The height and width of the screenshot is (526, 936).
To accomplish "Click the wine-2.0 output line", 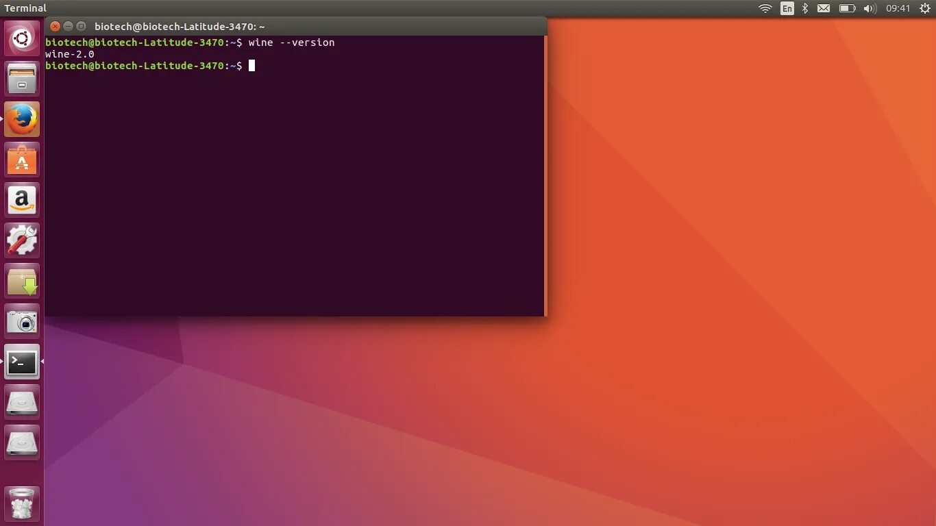I will [70, 54].
